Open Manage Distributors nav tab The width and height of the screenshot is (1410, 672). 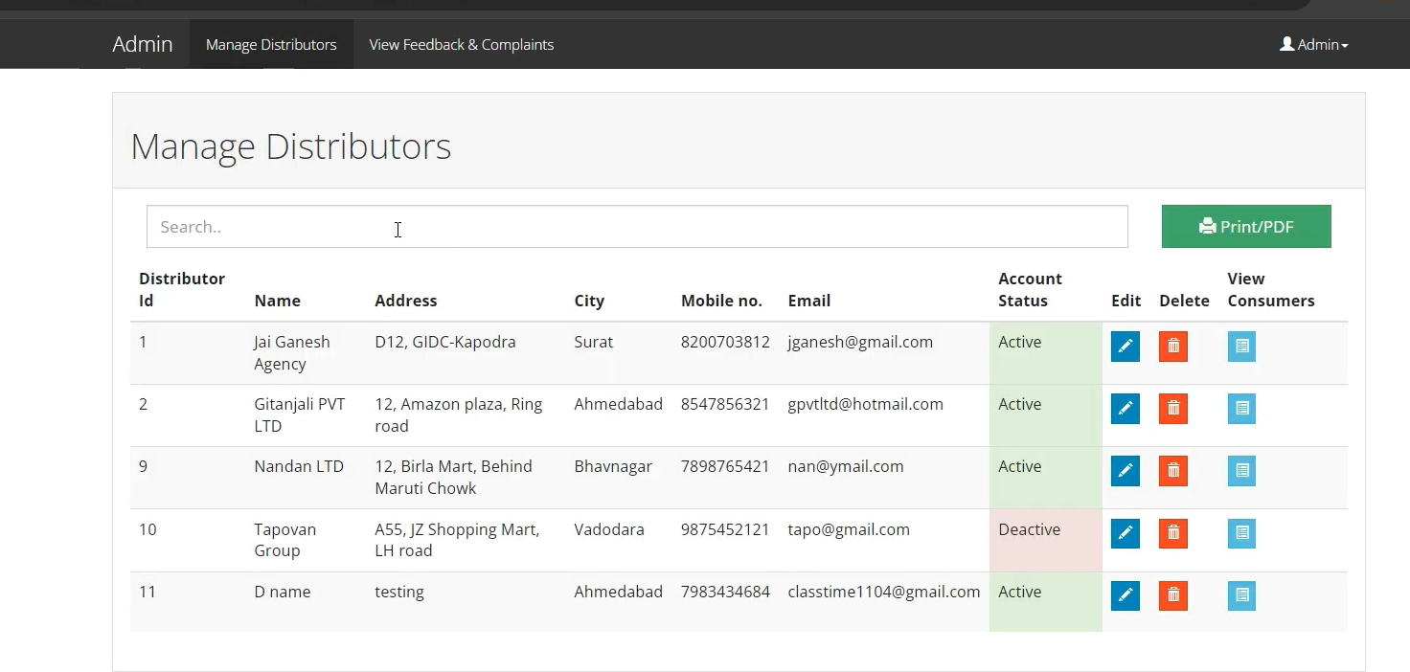(271, 44)
